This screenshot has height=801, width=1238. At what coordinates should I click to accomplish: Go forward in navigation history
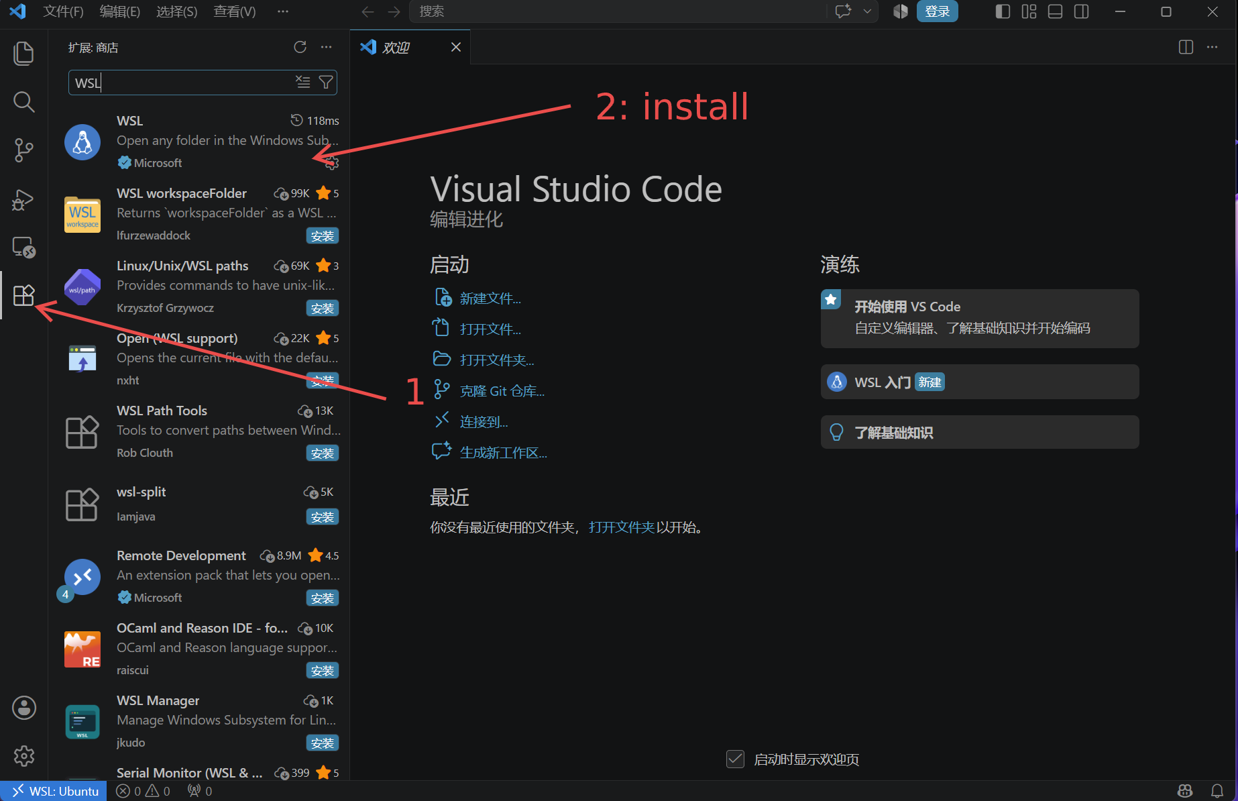tap(394, 11)
